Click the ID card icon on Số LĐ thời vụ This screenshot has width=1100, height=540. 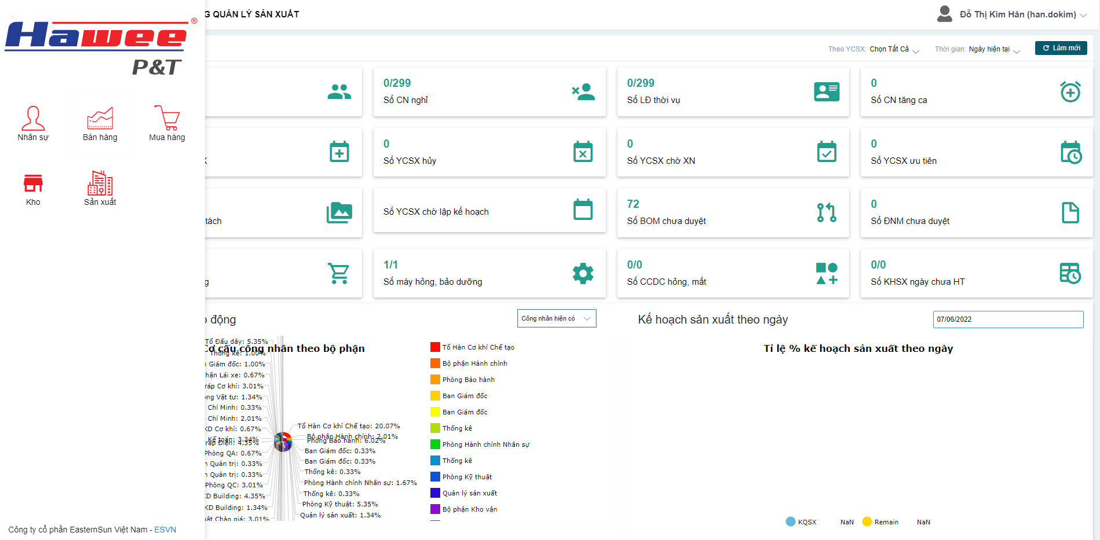point(826,91)
